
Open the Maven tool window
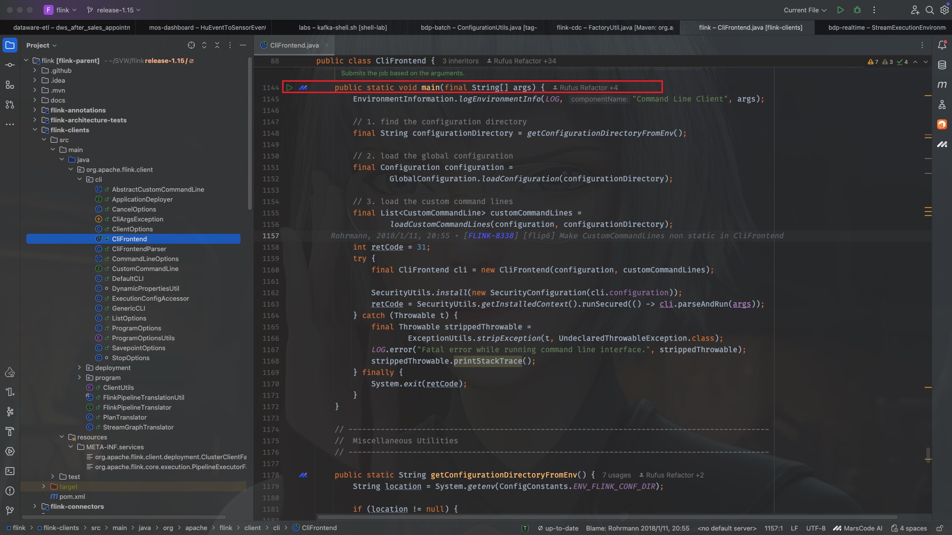942,85
